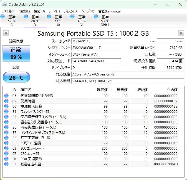Click the standard field ACS-2 | ATA8-ACS version 4c
Viewport: 187px width, 180px height.
[128, 74]
